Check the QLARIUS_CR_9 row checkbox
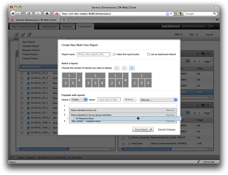Screen dimensions: 228x175 pyautogui.click(x=22, y=73)
